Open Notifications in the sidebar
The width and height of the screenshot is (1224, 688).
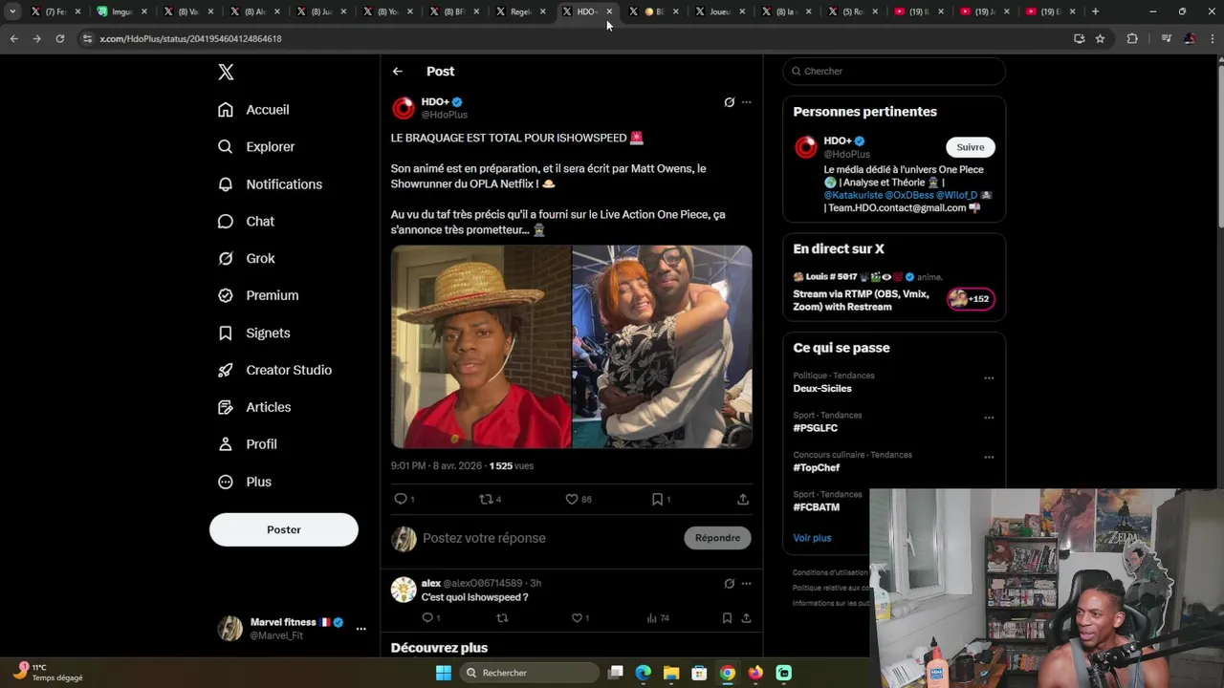click(x=270, y=184)
